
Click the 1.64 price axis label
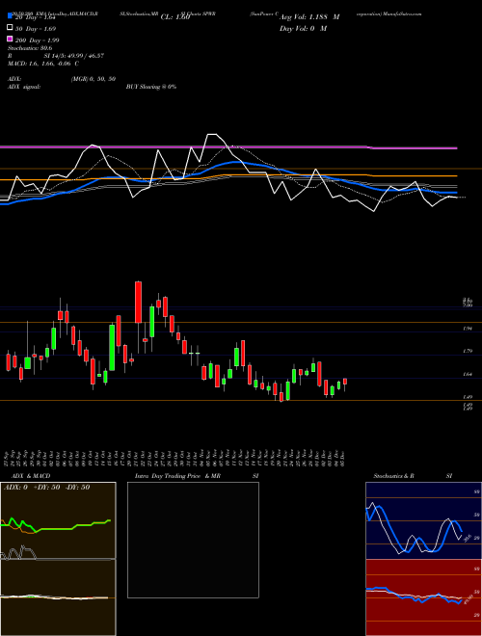point(467,374)
